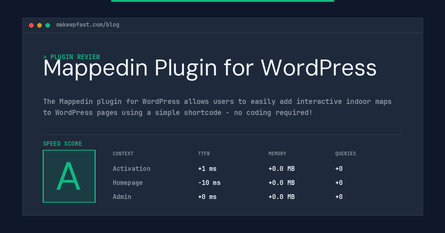Click the MEMORY column header
The image size is (445, 233).
pyautogui.click(x=277, y=154)
